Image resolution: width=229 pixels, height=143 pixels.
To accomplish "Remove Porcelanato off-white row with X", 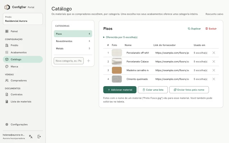I will tap(214, 53).
